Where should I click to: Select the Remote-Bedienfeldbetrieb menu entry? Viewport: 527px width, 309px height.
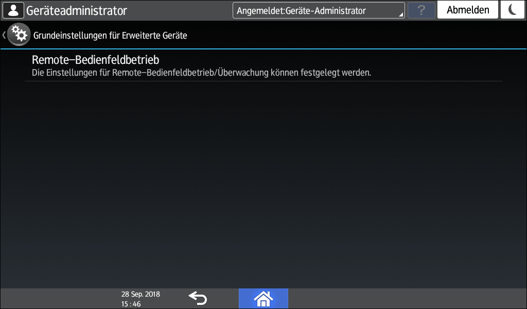tap(96, 60)
